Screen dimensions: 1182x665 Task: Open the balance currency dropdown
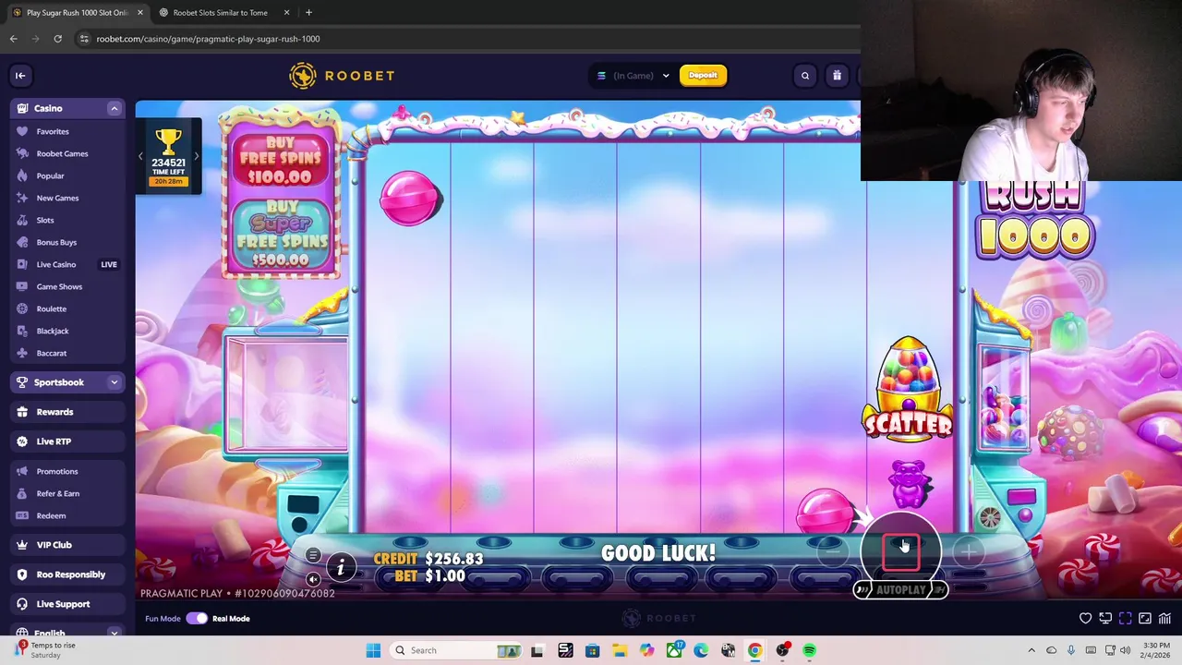633,76
